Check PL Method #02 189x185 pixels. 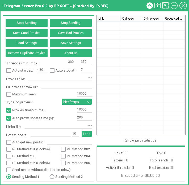[63, 149]
